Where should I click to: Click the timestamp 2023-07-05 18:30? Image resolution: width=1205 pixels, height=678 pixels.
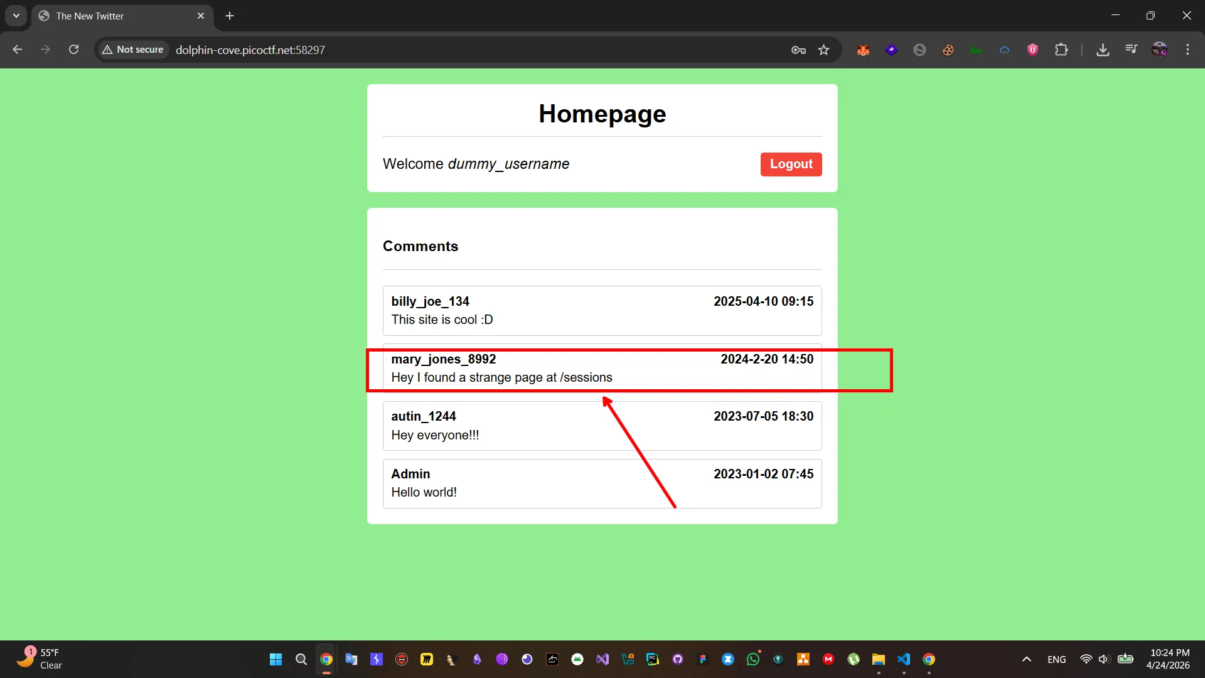[763, 416]
